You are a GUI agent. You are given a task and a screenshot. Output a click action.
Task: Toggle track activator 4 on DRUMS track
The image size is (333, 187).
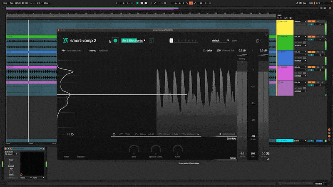(x=311, y=67)
